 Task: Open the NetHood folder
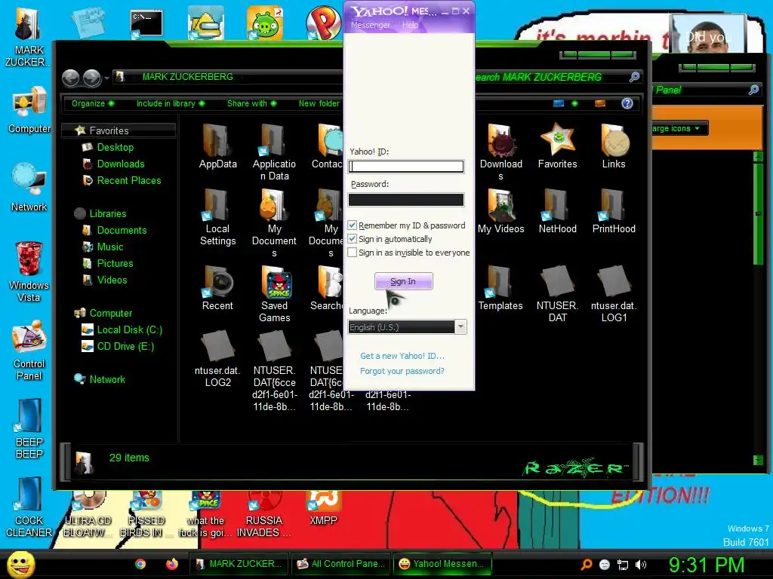(558, 211)
